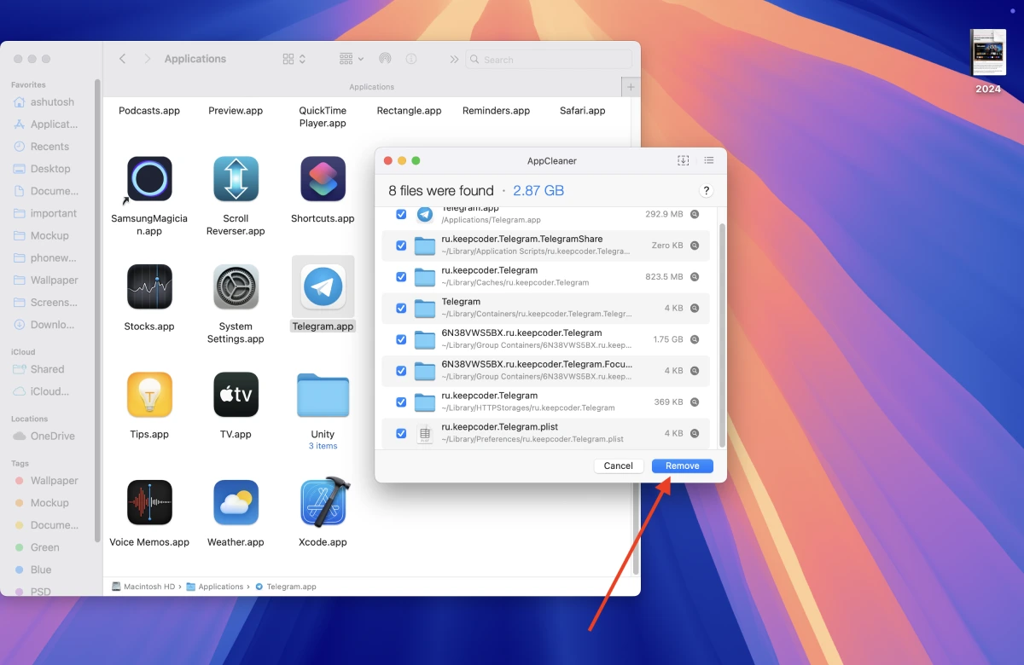Uncheck the 1.75 GB Group Containers checkbox
Screen dimensions: 1024x665
pos(401,339)
